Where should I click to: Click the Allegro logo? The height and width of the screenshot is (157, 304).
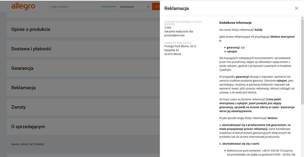coord(23,6)
